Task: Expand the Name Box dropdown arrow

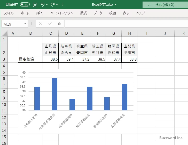Action: 25,24
